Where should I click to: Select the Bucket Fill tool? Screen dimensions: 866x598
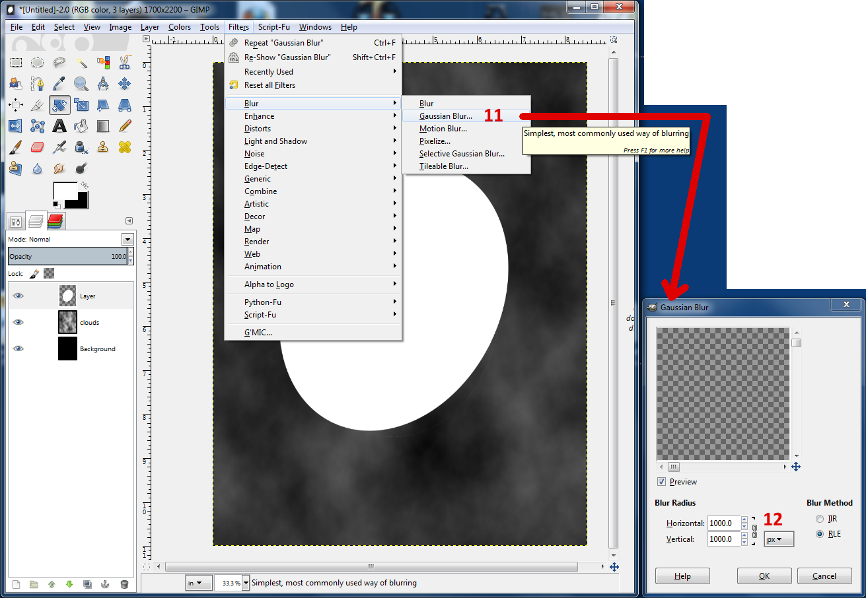click(x=81, y=125)
